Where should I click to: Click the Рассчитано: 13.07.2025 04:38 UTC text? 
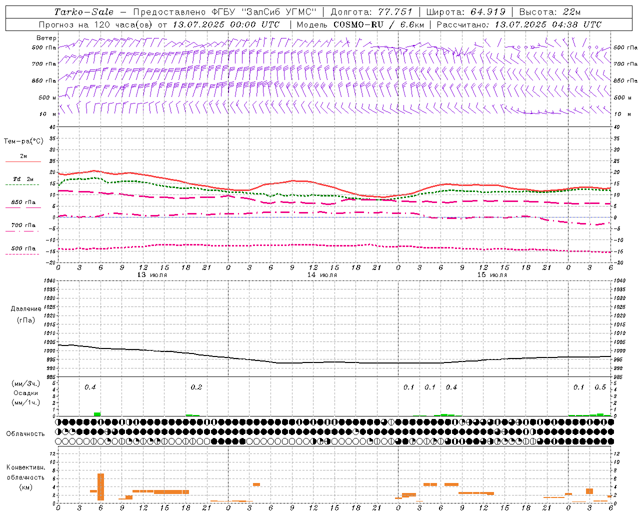pos(519,24)
